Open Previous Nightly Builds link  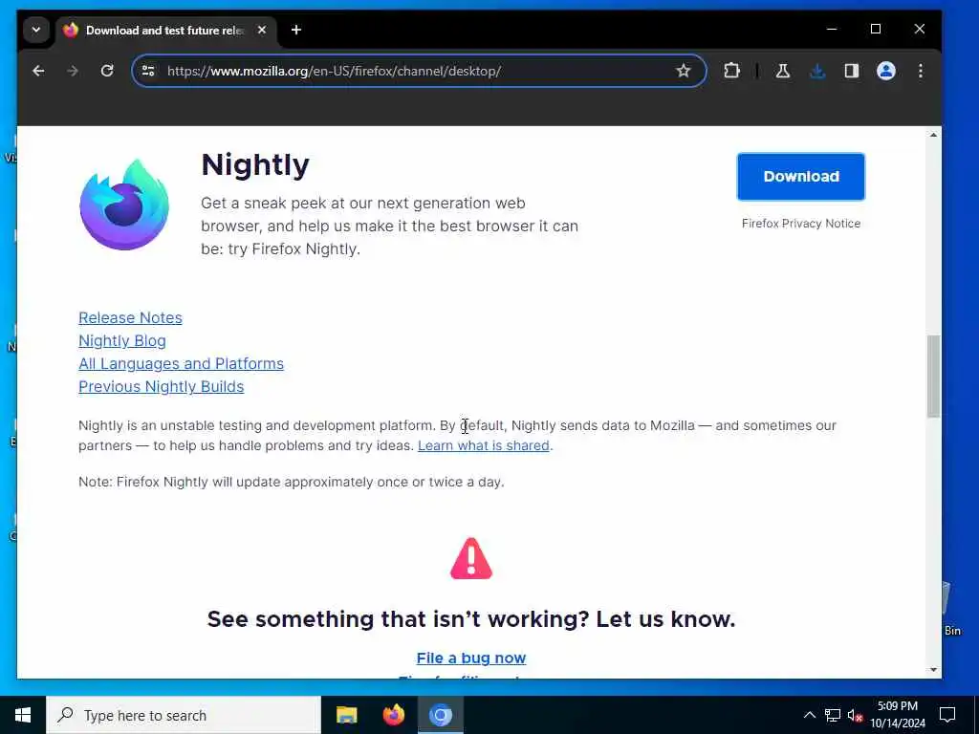[x=161, y=387]
